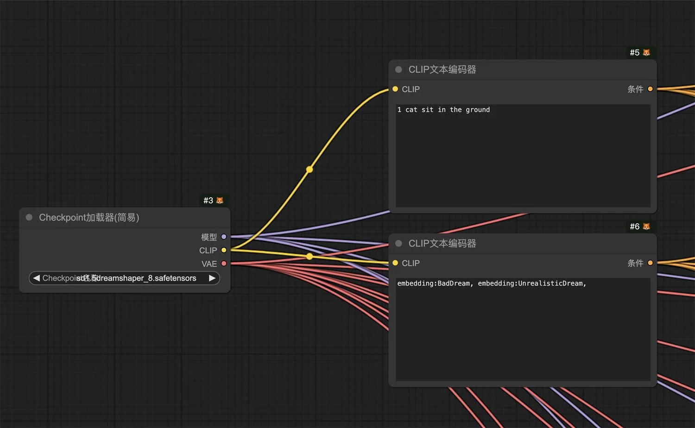Collapse the Checkpoint加载器(简易) node using its gray dot
The height and width of the screenshot is (428, 695).
29,217
